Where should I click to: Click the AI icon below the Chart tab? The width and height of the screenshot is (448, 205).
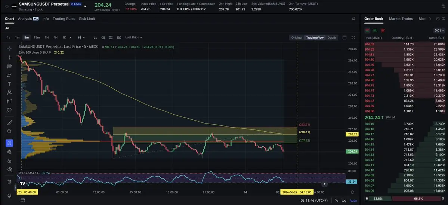7,28
